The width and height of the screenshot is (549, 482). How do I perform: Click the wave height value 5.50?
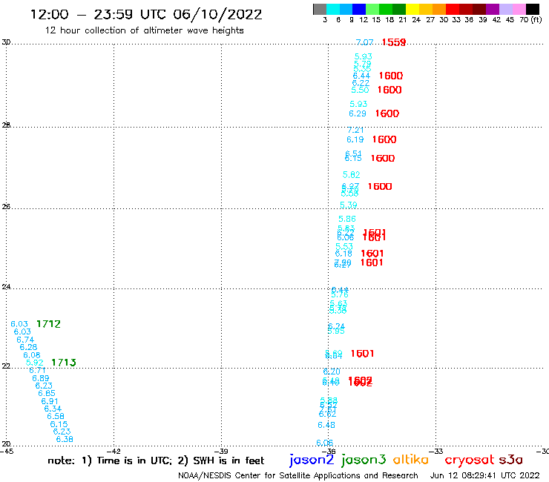pyautogui.click(x=360, y=90)
